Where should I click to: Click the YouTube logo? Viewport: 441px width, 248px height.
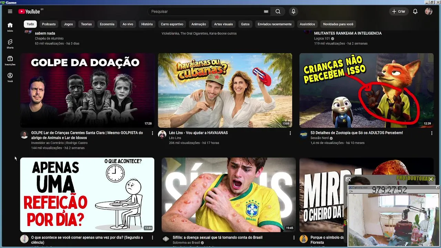(x=29, y=11)
